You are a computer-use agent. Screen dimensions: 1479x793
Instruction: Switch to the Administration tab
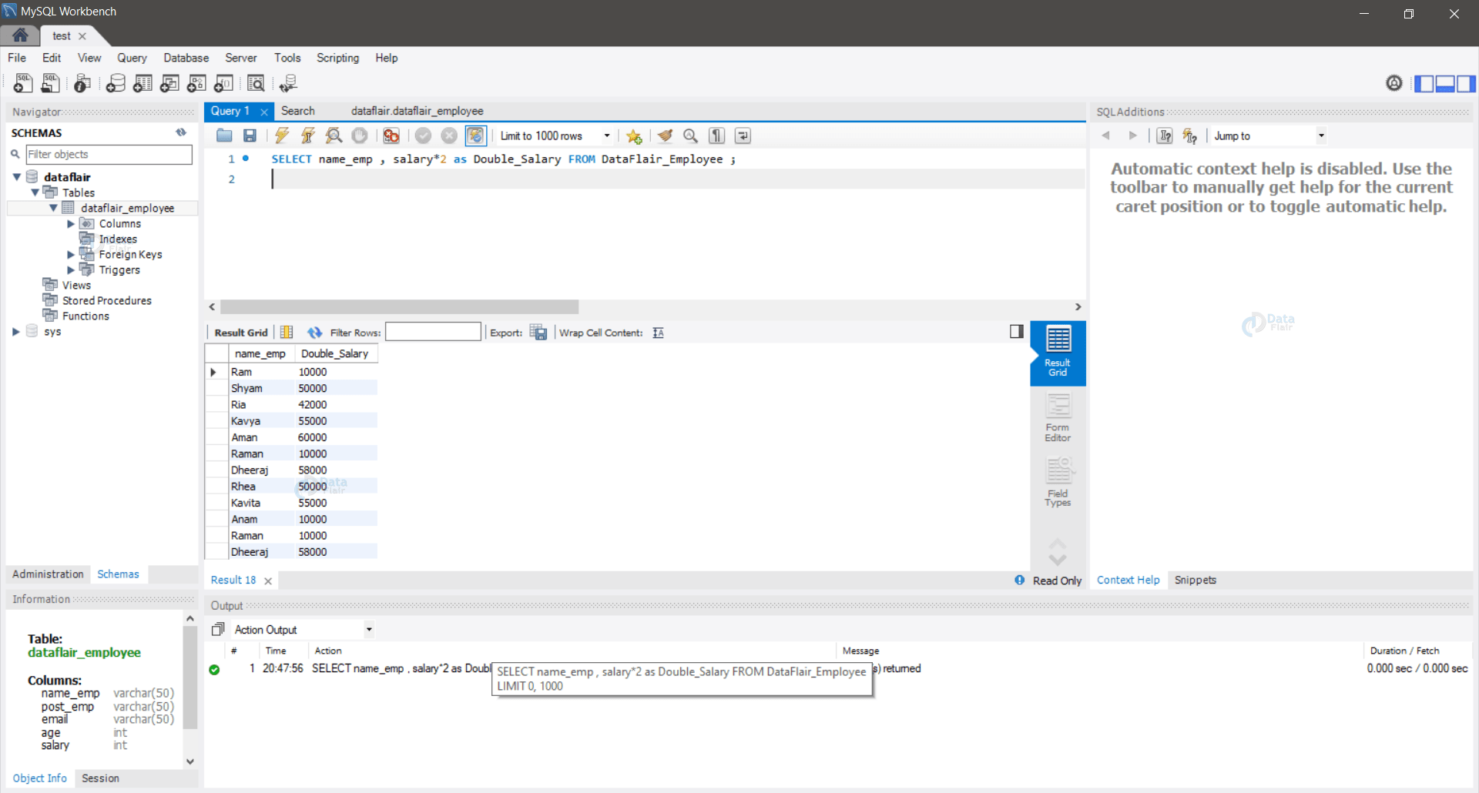pos(48,574)
